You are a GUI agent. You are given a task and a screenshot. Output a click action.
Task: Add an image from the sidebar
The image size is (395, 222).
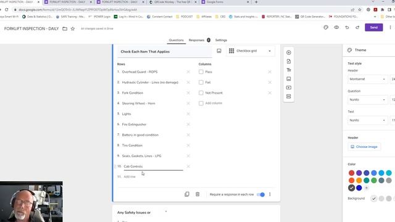(289, 79)
